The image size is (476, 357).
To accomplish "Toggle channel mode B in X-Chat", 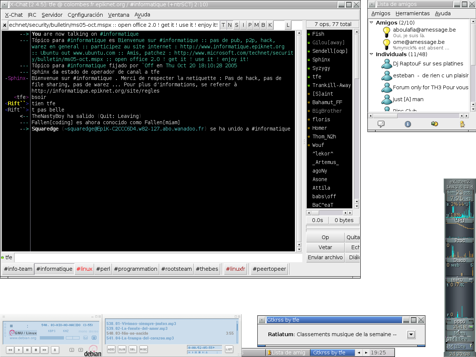I will tap(263, 25).
